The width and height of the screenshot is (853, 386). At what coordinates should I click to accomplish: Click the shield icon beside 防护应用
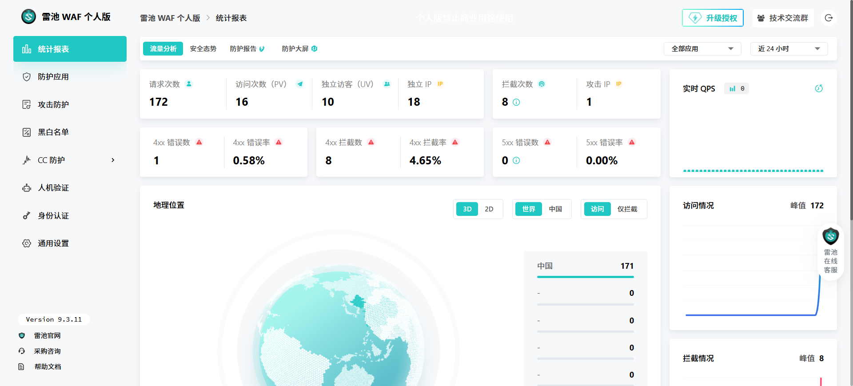click(27, 77)
